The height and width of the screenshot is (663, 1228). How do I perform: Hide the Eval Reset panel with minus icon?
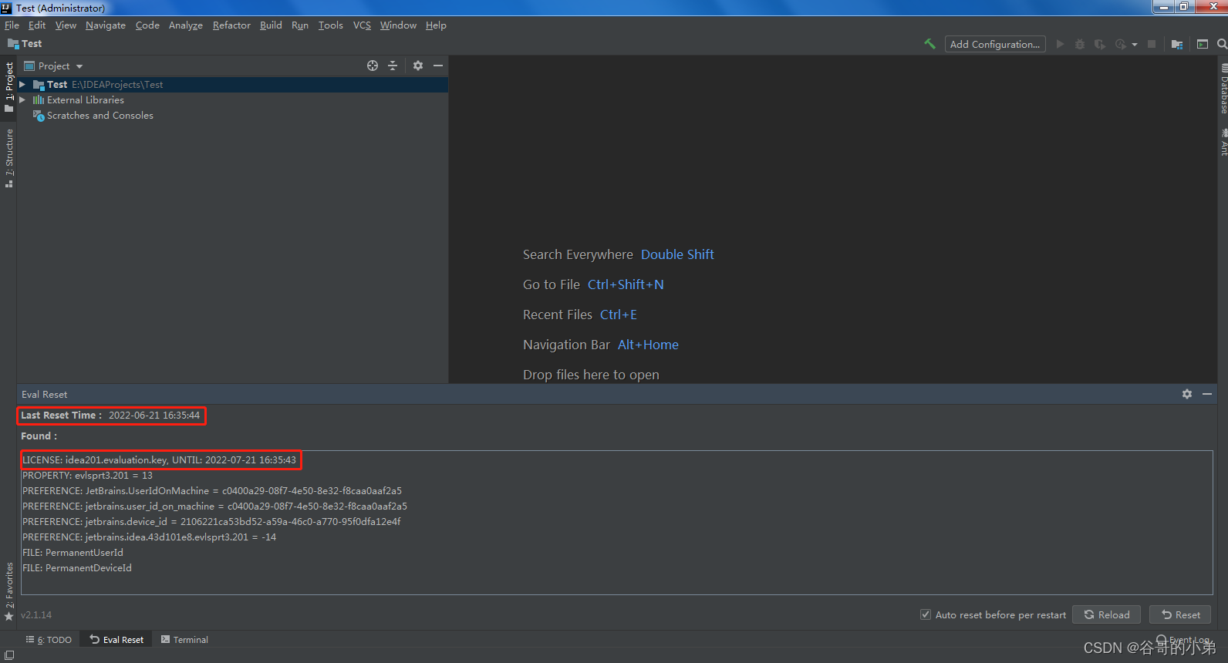(1207, 394)
